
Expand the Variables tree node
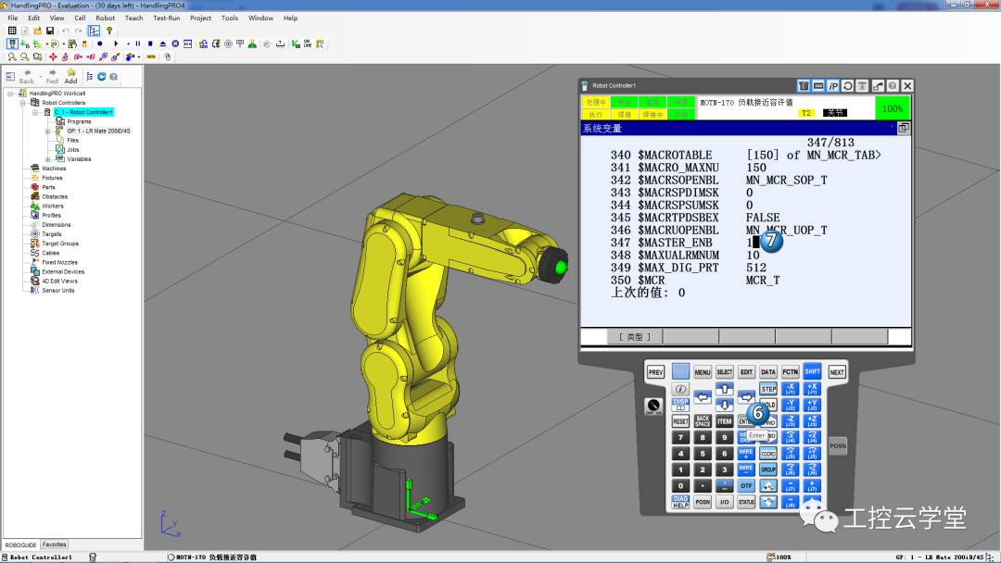click(47, 158)
